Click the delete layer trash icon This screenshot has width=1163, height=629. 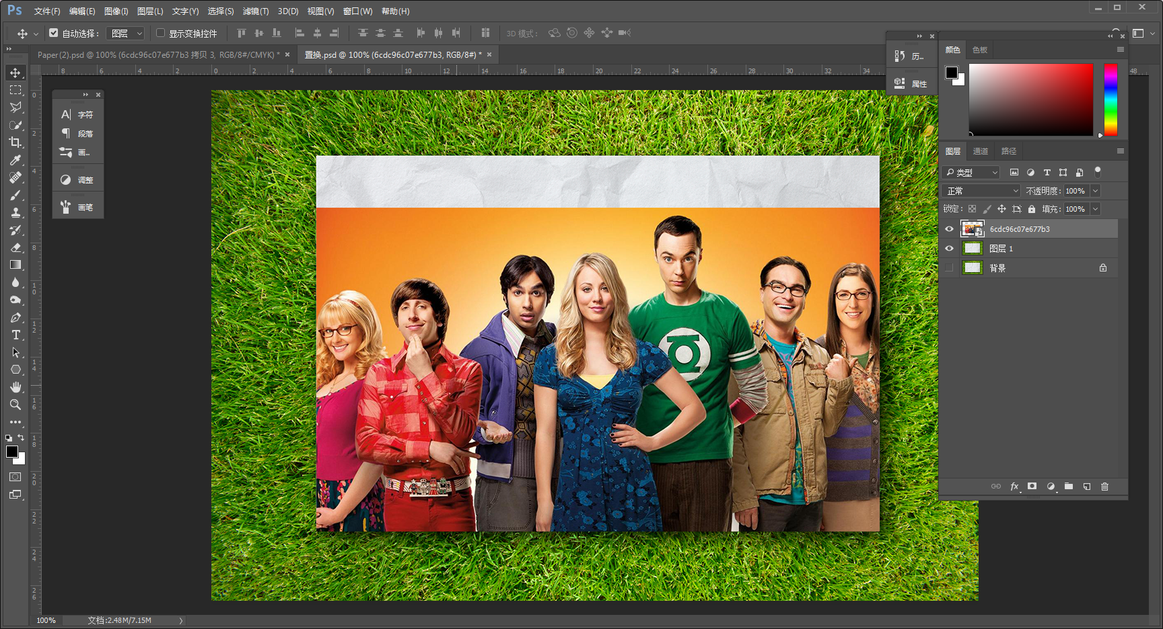pos(1104,487)
